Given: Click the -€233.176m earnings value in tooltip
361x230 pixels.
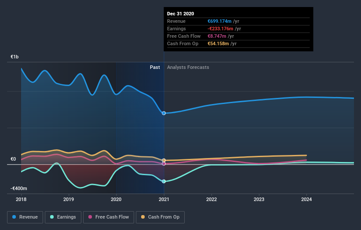Looking at the screenshot, I should (220, 29).
